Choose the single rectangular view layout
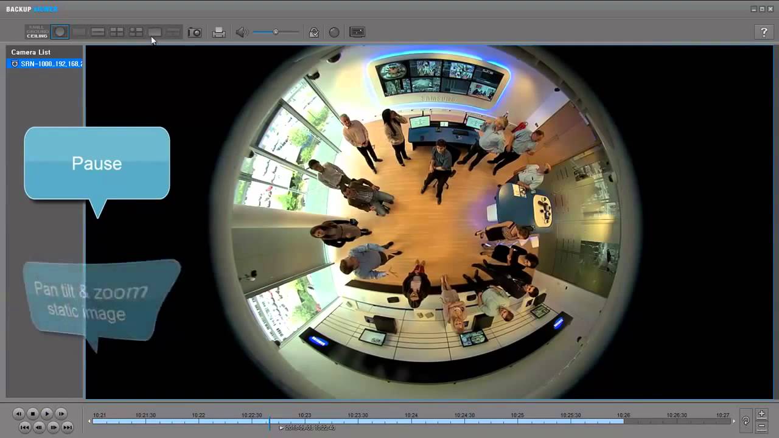 pos(79,32)
